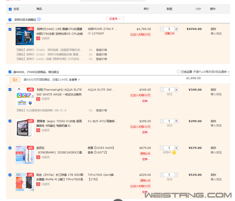
Task: Open Intel CPU and ASUS motherboard product thumbnail
Action: [x=25, y=36]
